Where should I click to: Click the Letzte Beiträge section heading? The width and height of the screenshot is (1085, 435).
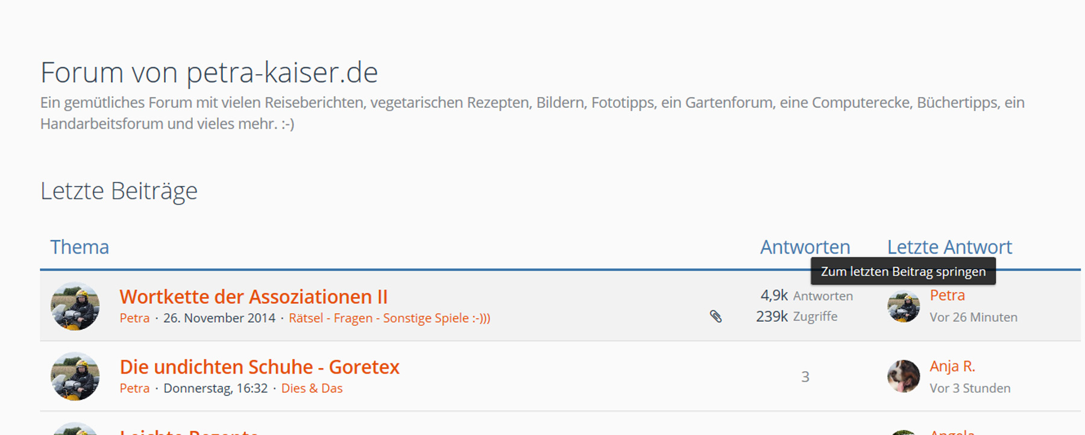coord(119,191)
